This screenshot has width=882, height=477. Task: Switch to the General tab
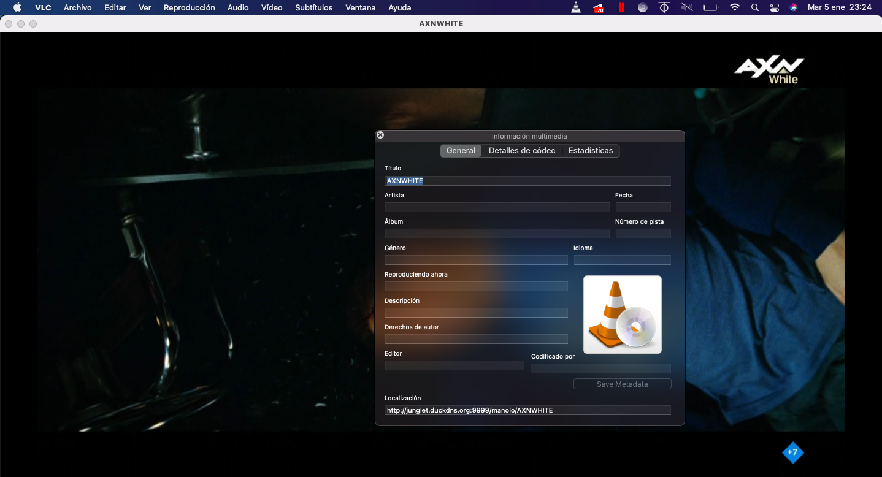[x=461, y=151]
